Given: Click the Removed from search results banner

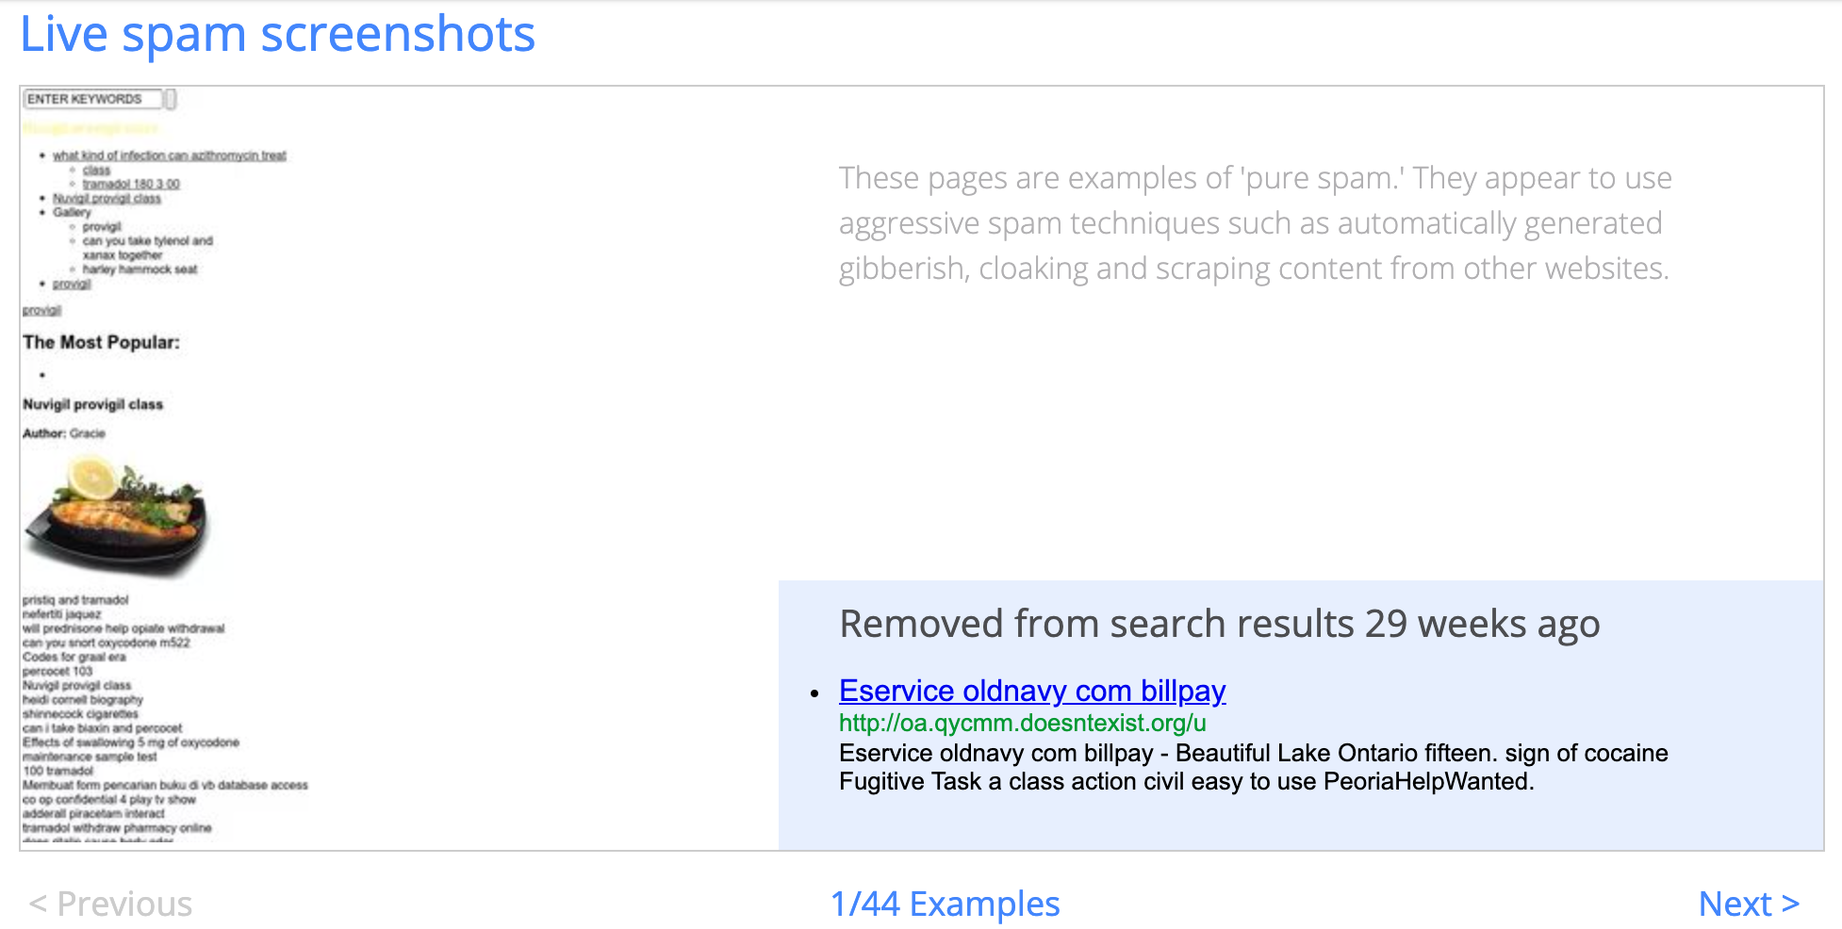Looking at the screenshot, I should (1220, 624).
